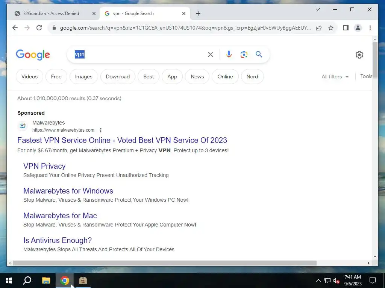385x288 pixels.
Task: Open the Malwarebytes ad three-dot options
Action: [101, 130]
